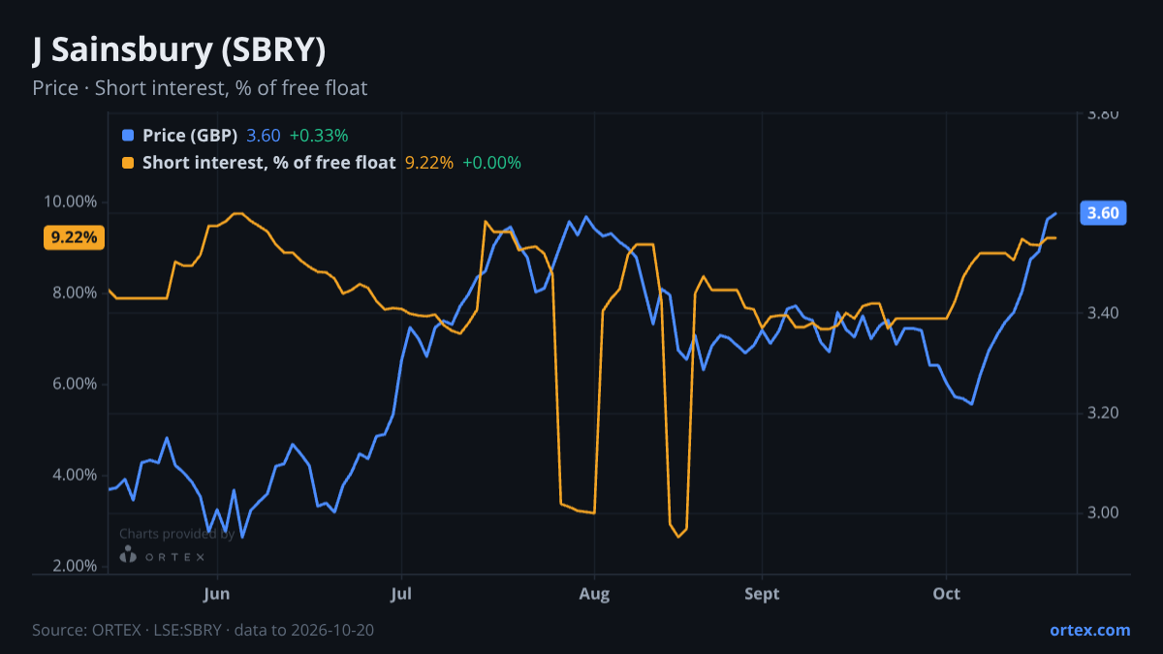Click the legend price value 3.60
Viewport: 1163px width, 654px height.
[x=264, y=135]
